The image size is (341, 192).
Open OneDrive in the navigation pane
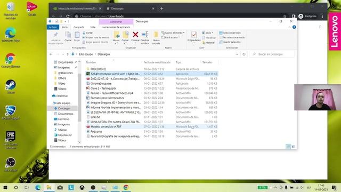[x=60, y=96]
